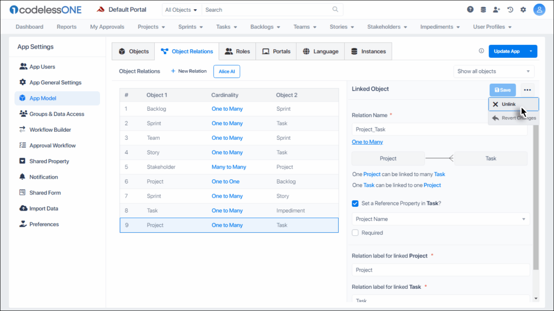
Task: Click the help question mark icon
Action: 470,10
